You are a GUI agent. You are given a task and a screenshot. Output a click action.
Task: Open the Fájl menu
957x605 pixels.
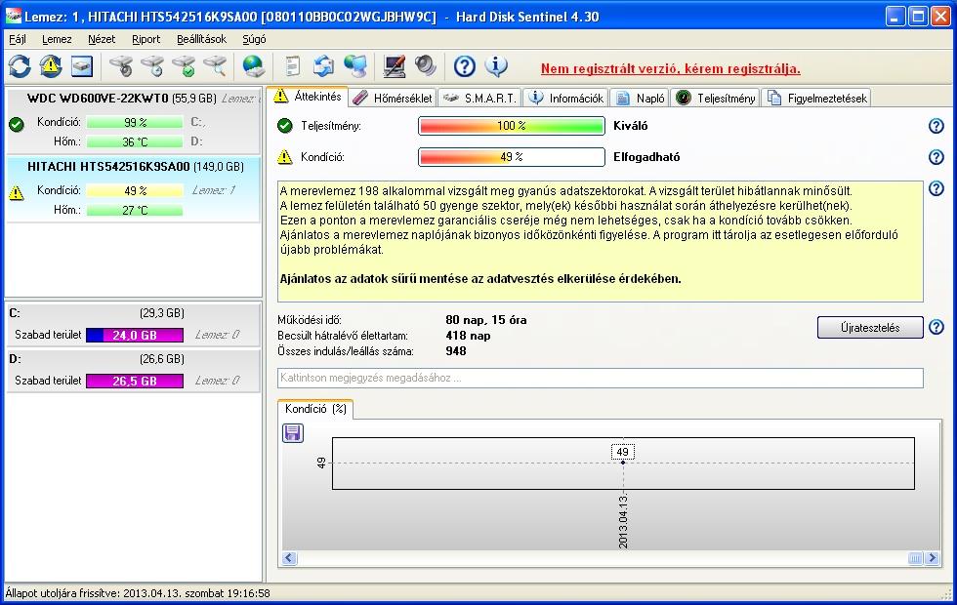coord(18,39)
